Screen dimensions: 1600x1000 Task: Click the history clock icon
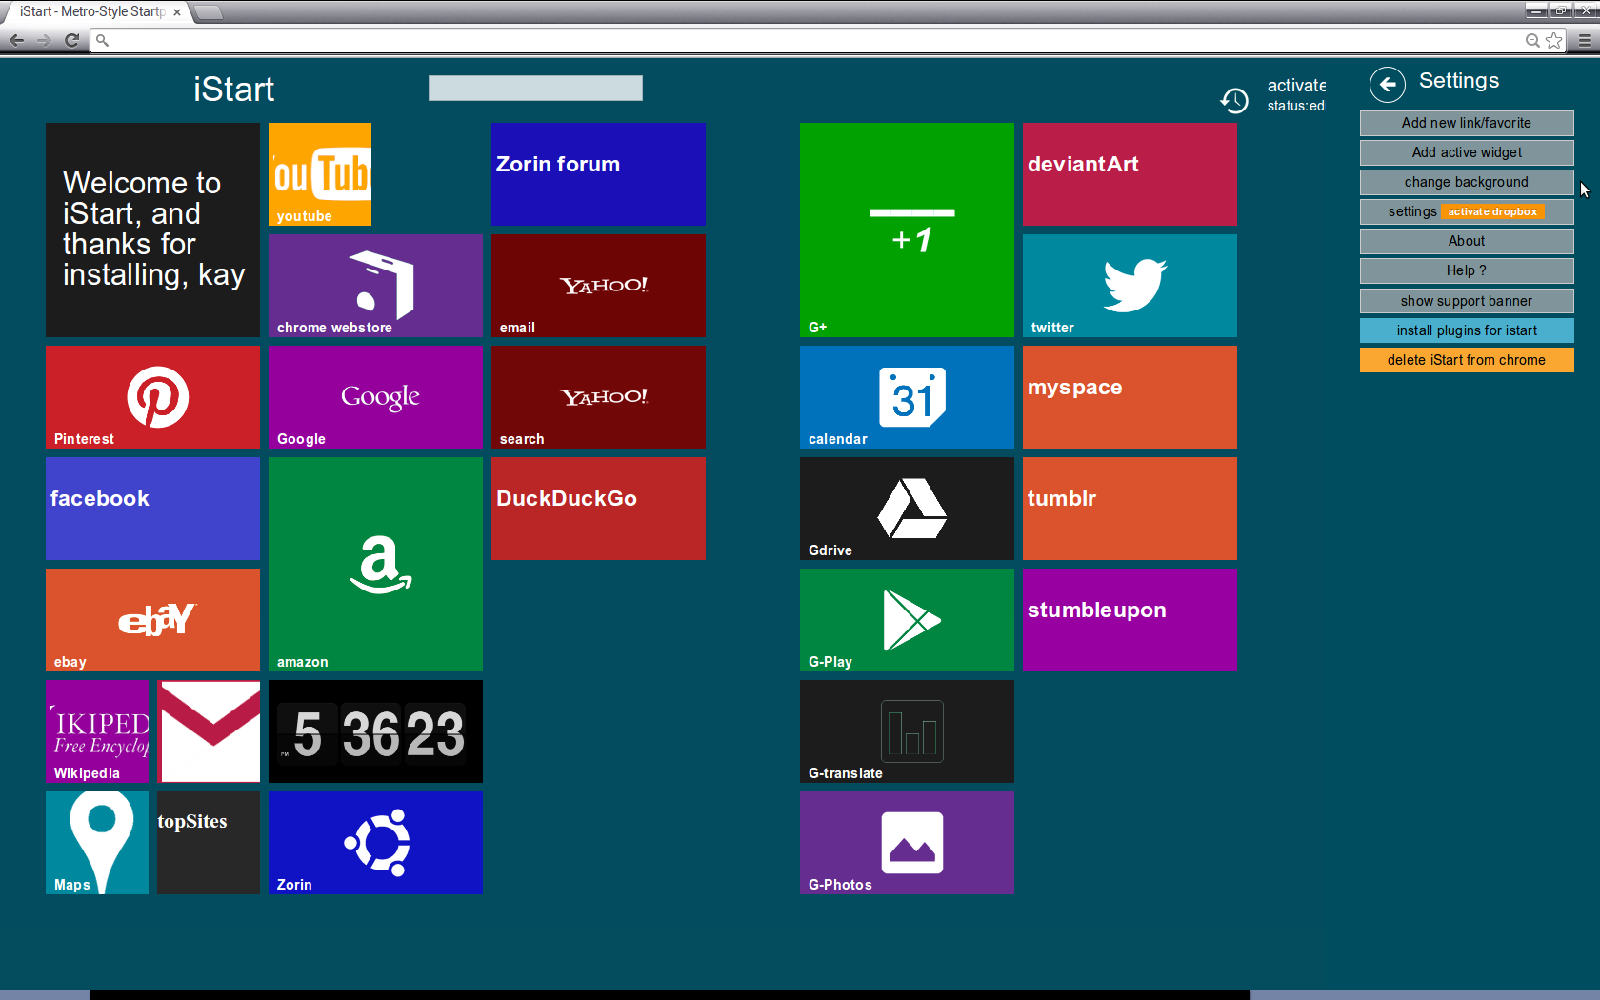1234,100
